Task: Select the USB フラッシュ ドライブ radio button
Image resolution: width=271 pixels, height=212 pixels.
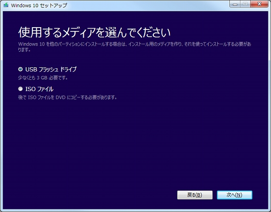Action: (20, 69)
